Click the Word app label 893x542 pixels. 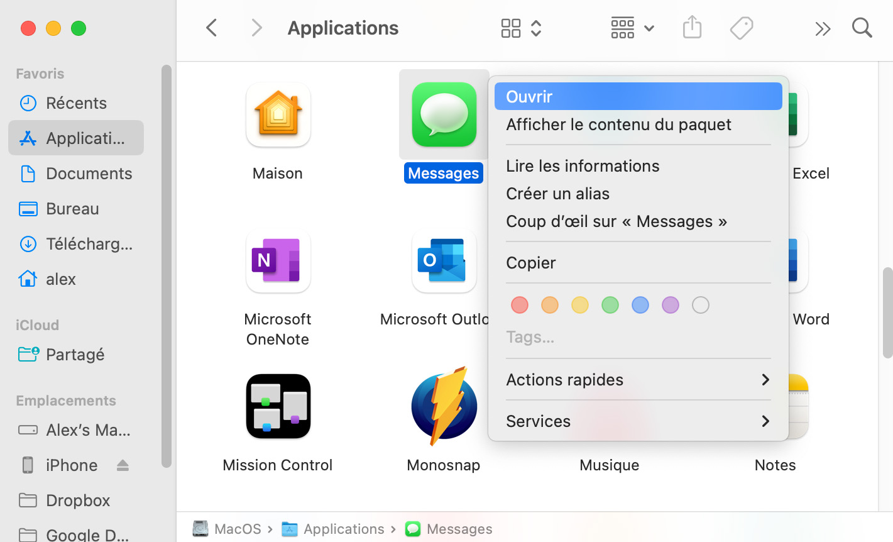811,319
